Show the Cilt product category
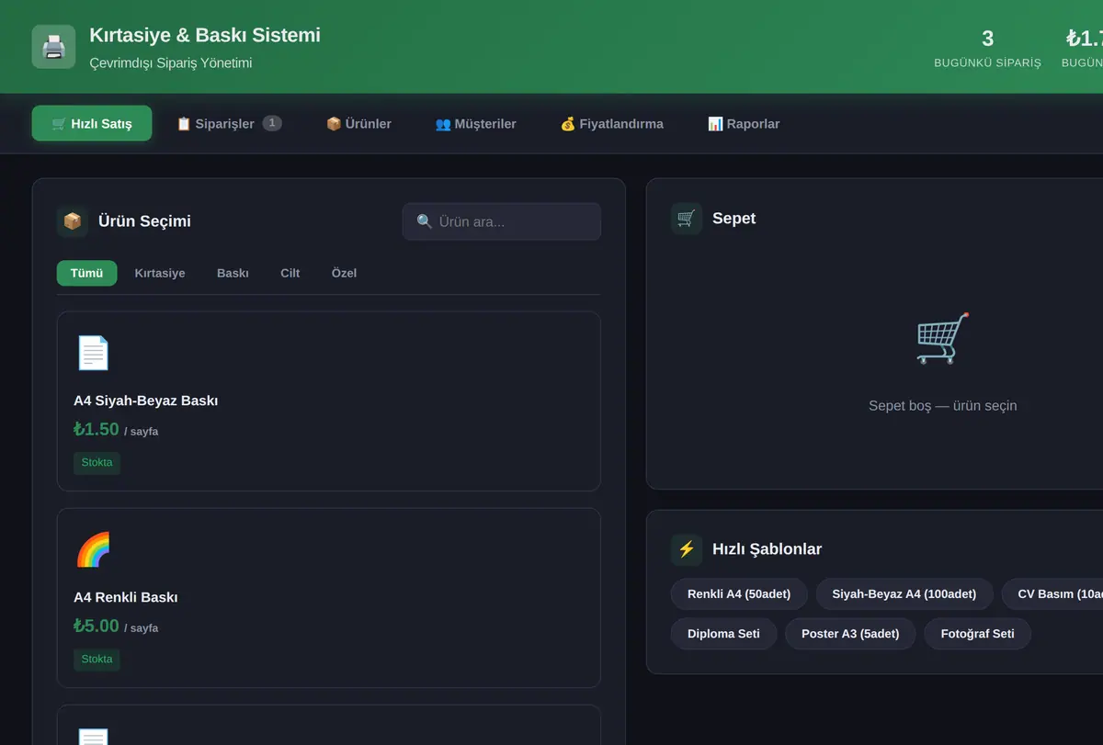 pyautogui.click(x=290, y=273)
